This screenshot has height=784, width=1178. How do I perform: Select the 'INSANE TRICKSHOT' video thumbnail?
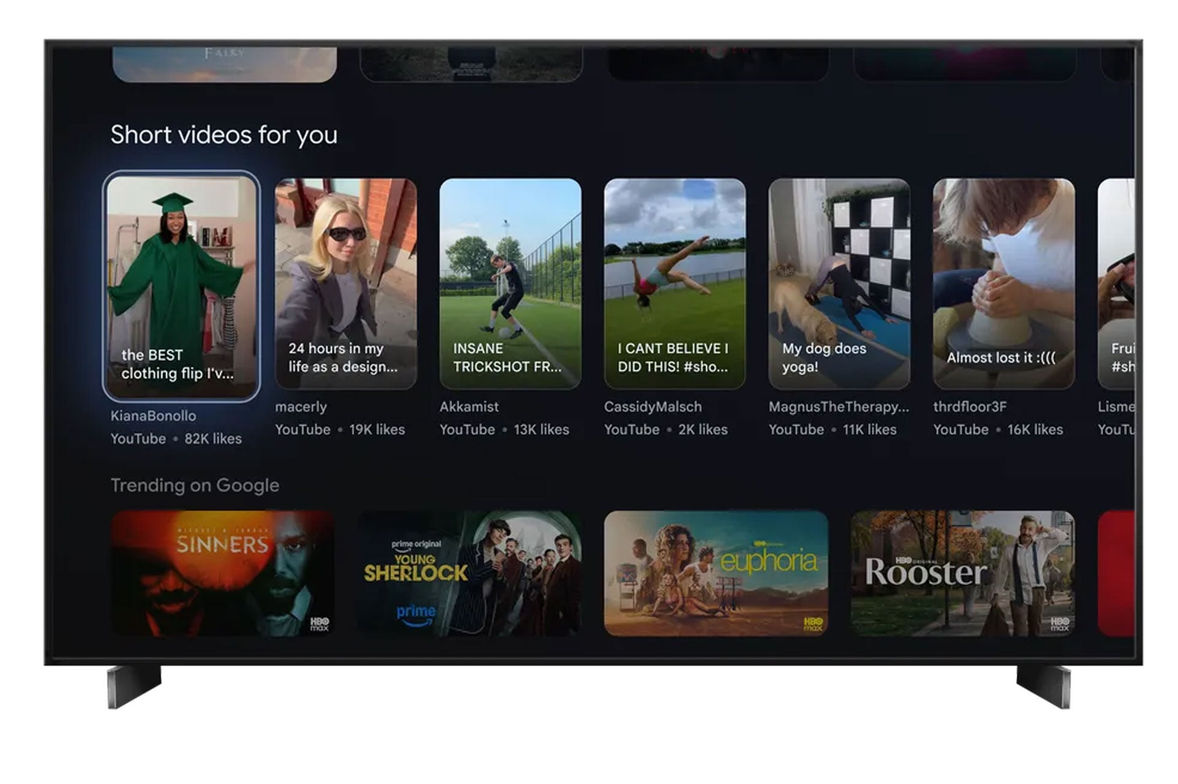pyautogui.click(x=510, y=282)
